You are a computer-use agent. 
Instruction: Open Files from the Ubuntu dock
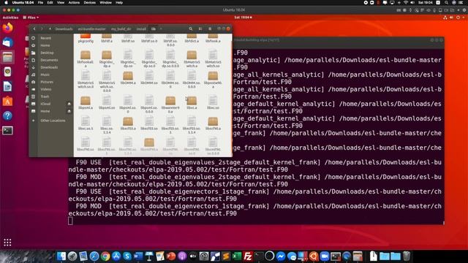(8, 57)
